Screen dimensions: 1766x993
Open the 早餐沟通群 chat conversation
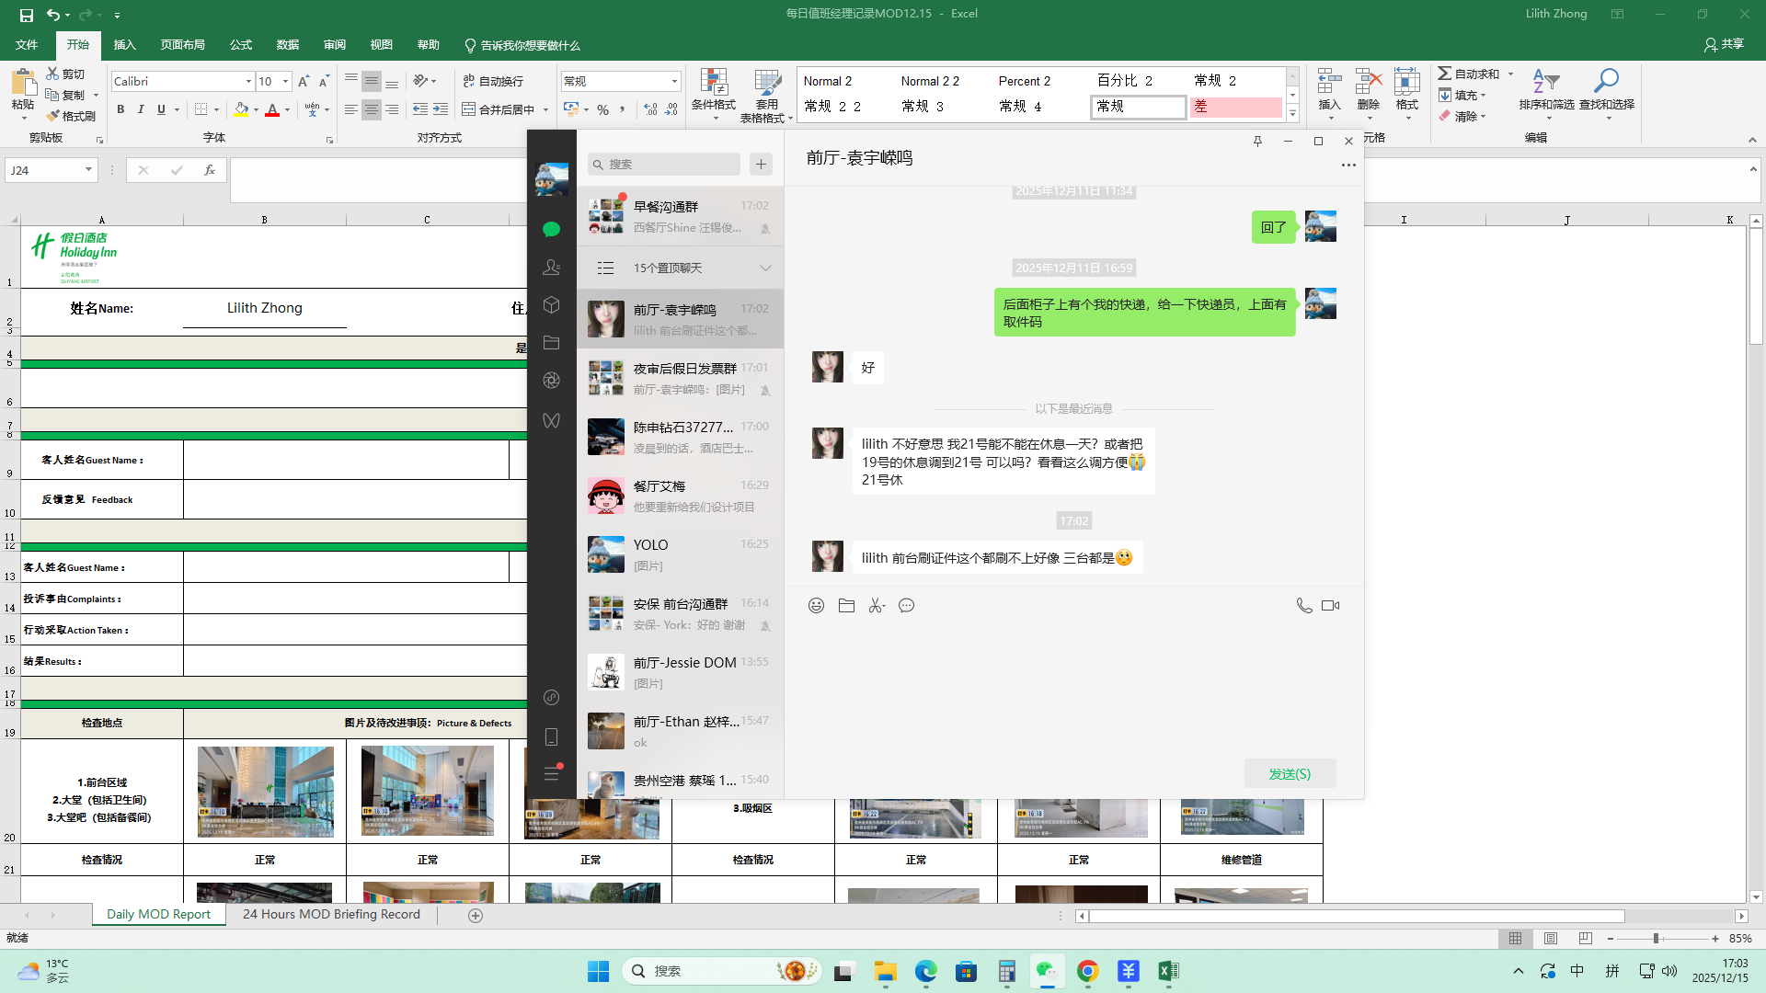[x=680, y=217]
